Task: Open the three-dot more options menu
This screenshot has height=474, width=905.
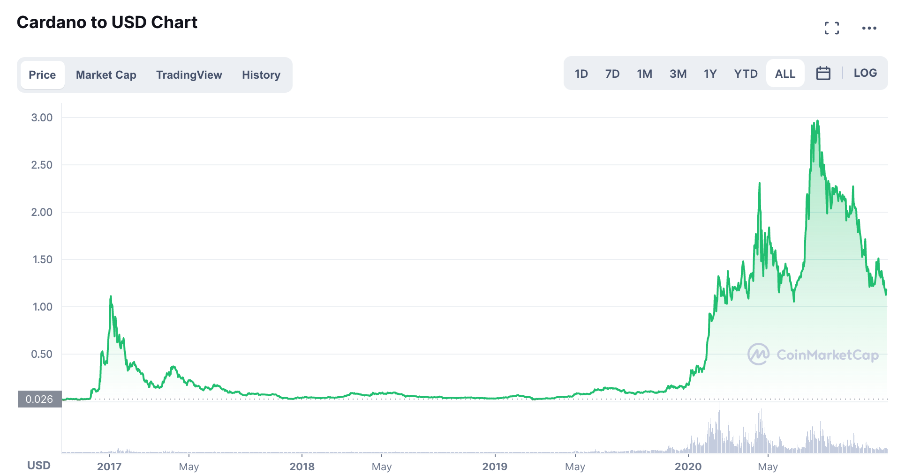Action: coord(869,28)
